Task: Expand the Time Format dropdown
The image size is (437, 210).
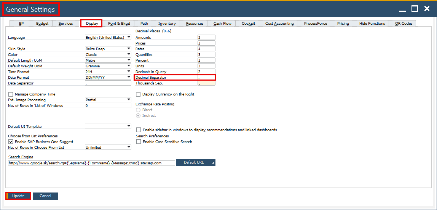Action: click(x=108, y=72)
